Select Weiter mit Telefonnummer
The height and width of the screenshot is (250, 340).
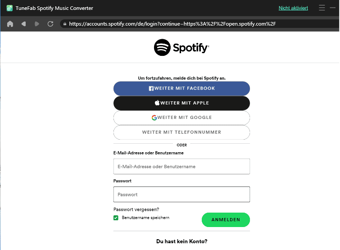[181, 132]
